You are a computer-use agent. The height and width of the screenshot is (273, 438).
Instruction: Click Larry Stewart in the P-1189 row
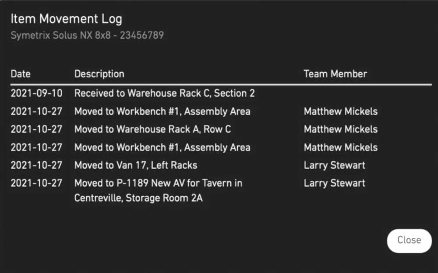click(334, 183)
